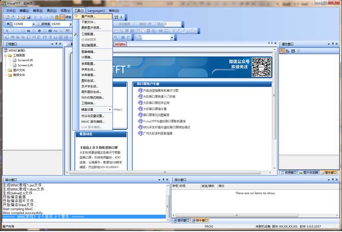Switch to the 查找窗口 bottom tab
The width and height of the screenshot is (342, 232).
(x=181, y=220)
